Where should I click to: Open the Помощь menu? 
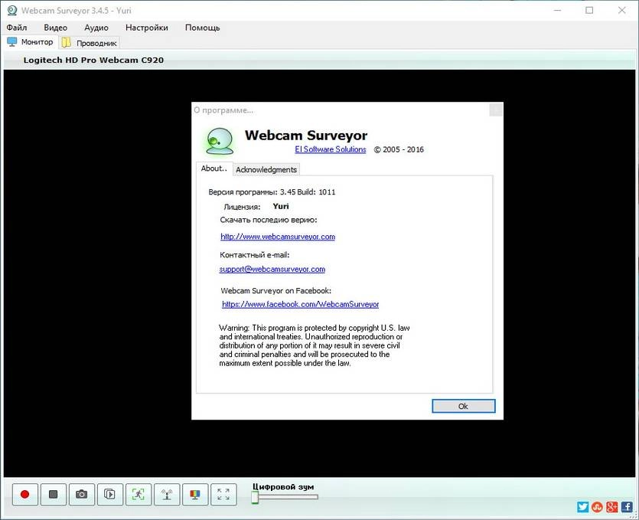coord(203,28)
